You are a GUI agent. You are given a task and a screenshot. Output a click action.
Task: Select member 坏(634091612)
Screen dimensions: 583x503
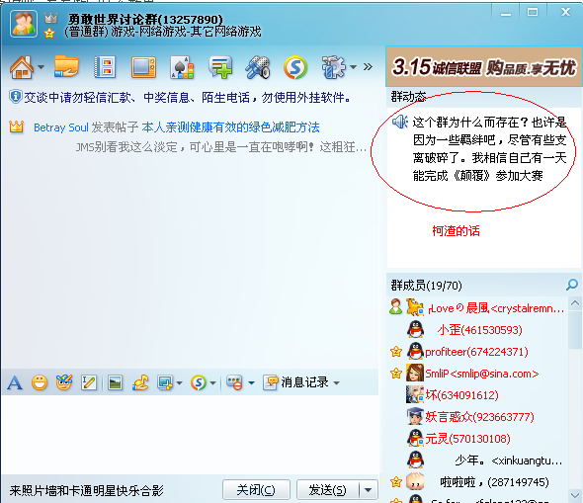477,395
